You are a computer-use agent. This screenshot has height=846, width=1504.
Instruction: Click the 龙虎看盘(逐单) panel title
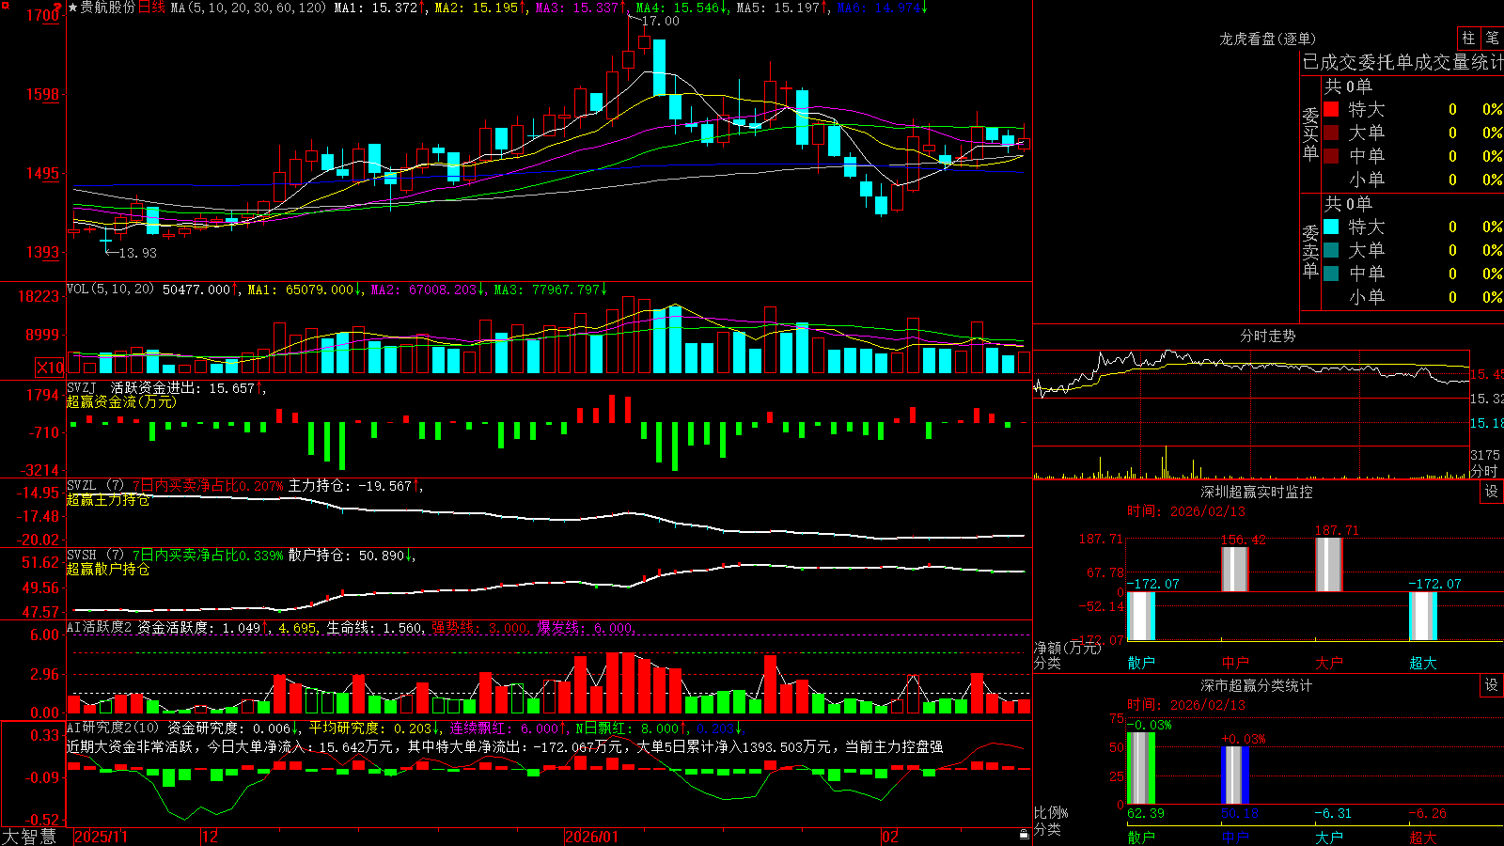(1267, 39)
